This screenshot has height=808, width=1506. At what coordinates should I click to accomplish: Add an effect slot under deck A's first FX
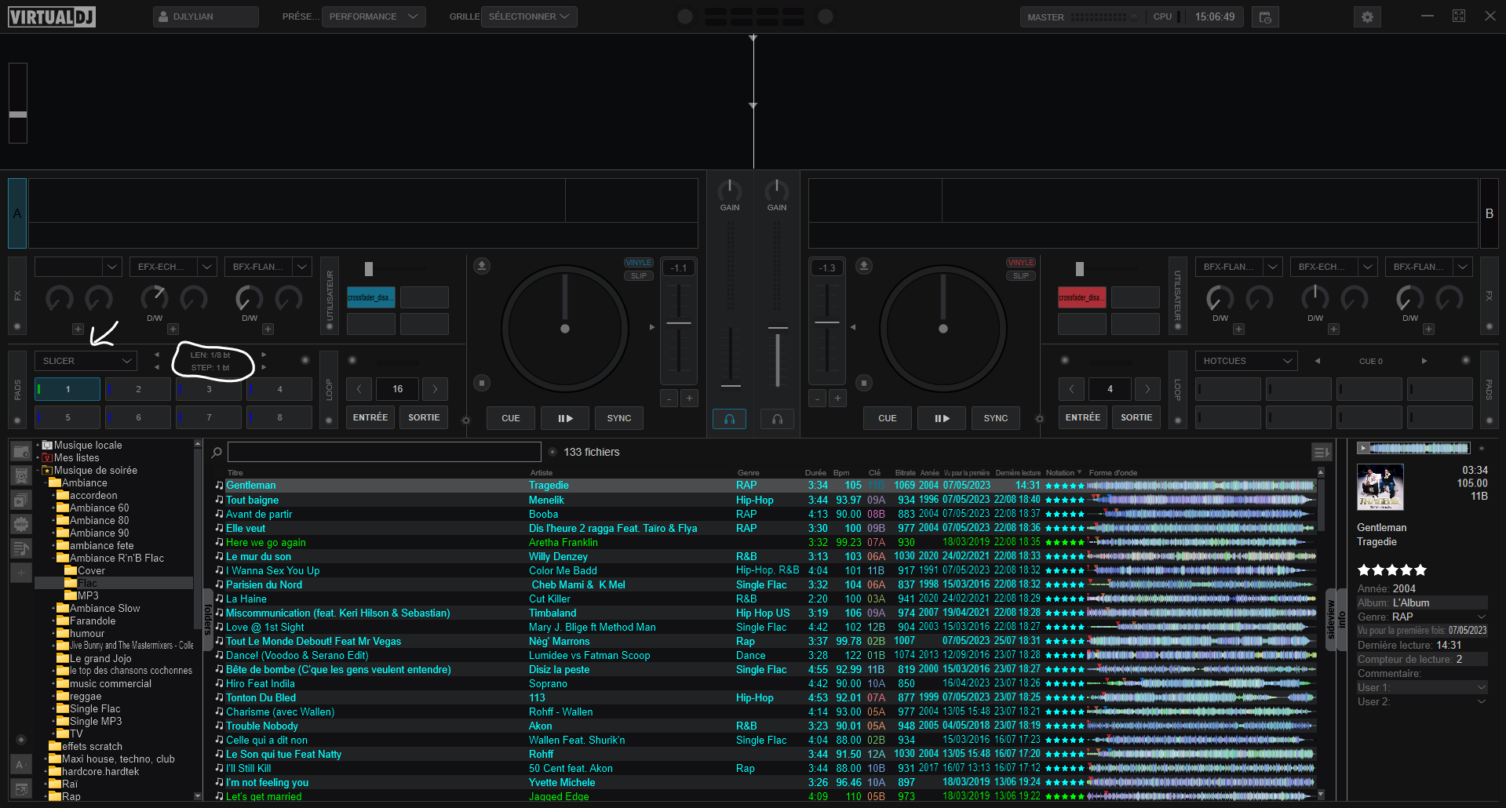click(x=78, y=329)
